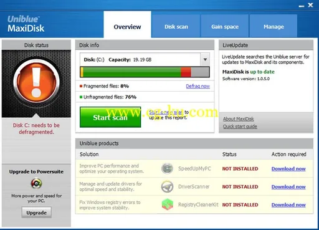The image size is (319, 230).
Task: Close the MaxiDisk window
Action: point(310,5)
